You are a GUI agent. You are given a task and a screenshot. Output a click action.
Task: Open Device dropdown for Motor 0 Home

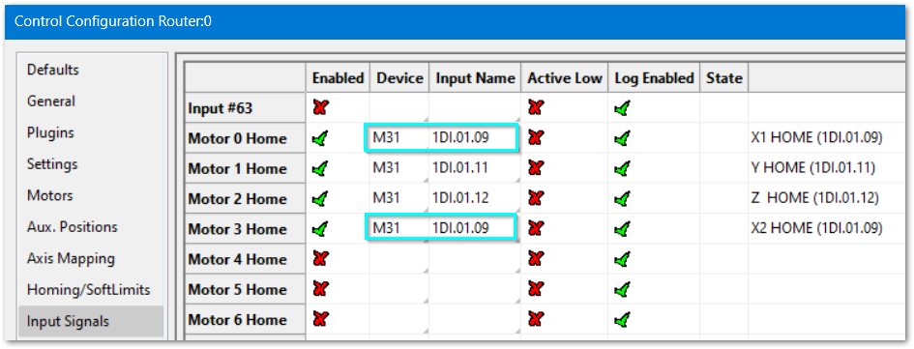(399, 138)
